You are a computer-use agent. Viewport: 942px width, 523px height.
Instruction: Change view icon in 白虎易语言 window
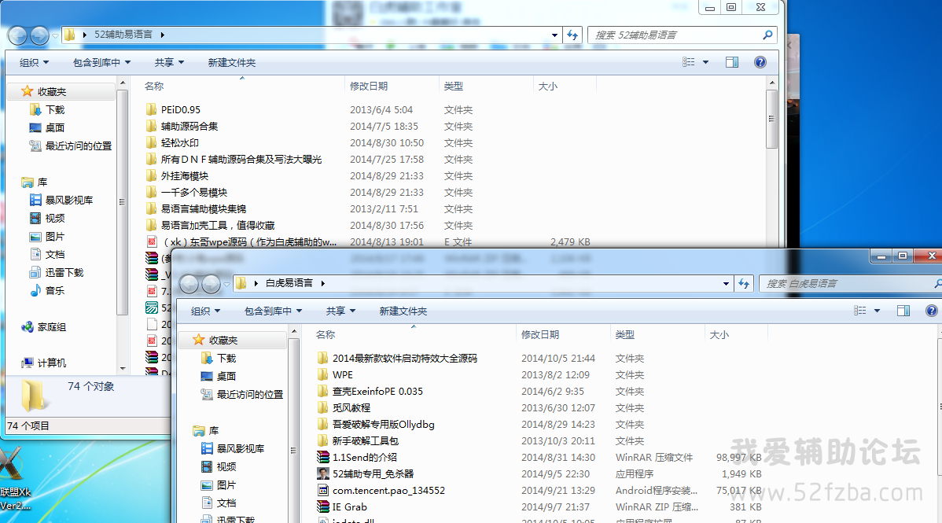(859, 310)
